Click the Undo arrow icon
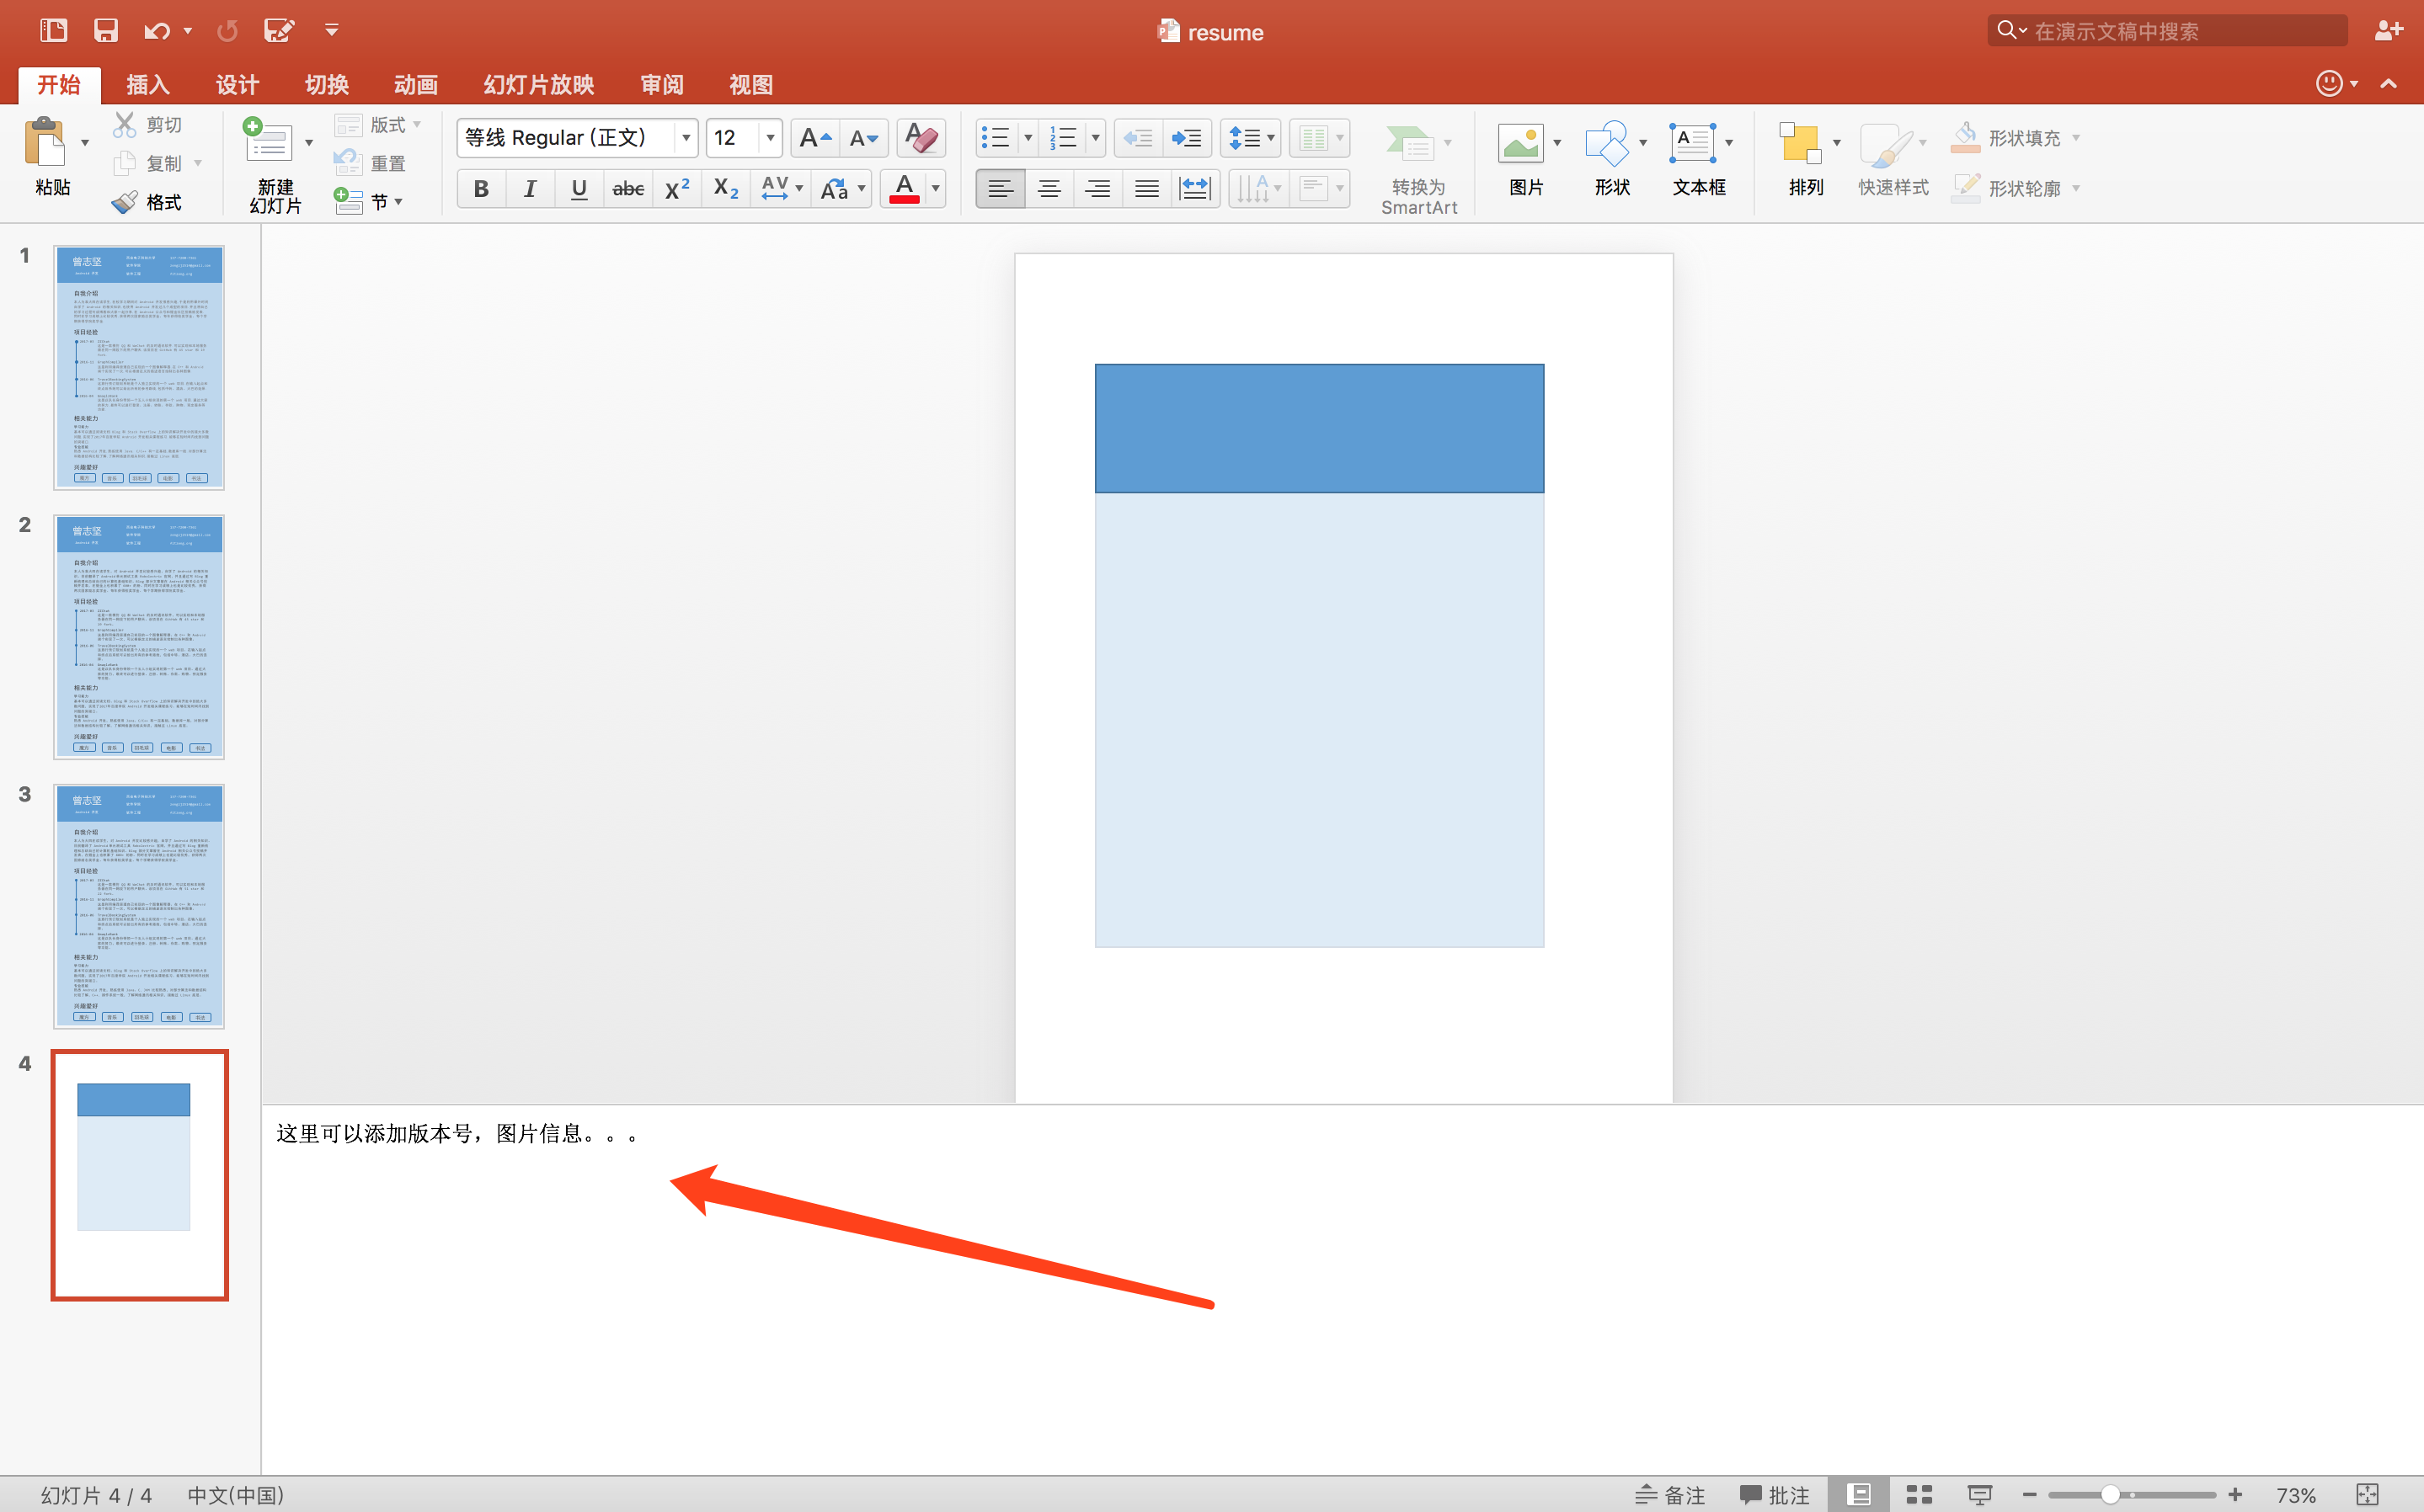2424x1512 pixels. pyautogui.click(x=156, y=30)
